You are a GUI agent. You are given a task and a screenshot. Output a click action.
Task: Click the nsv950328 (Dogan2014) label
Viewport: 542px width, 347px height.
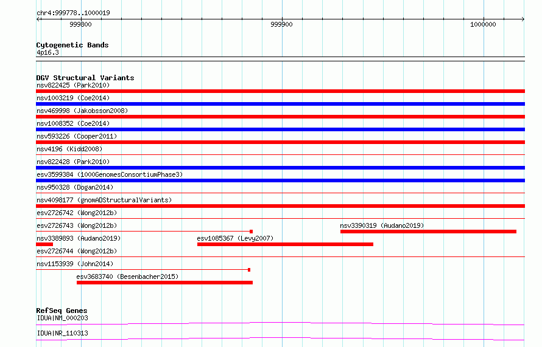point(75,187)
